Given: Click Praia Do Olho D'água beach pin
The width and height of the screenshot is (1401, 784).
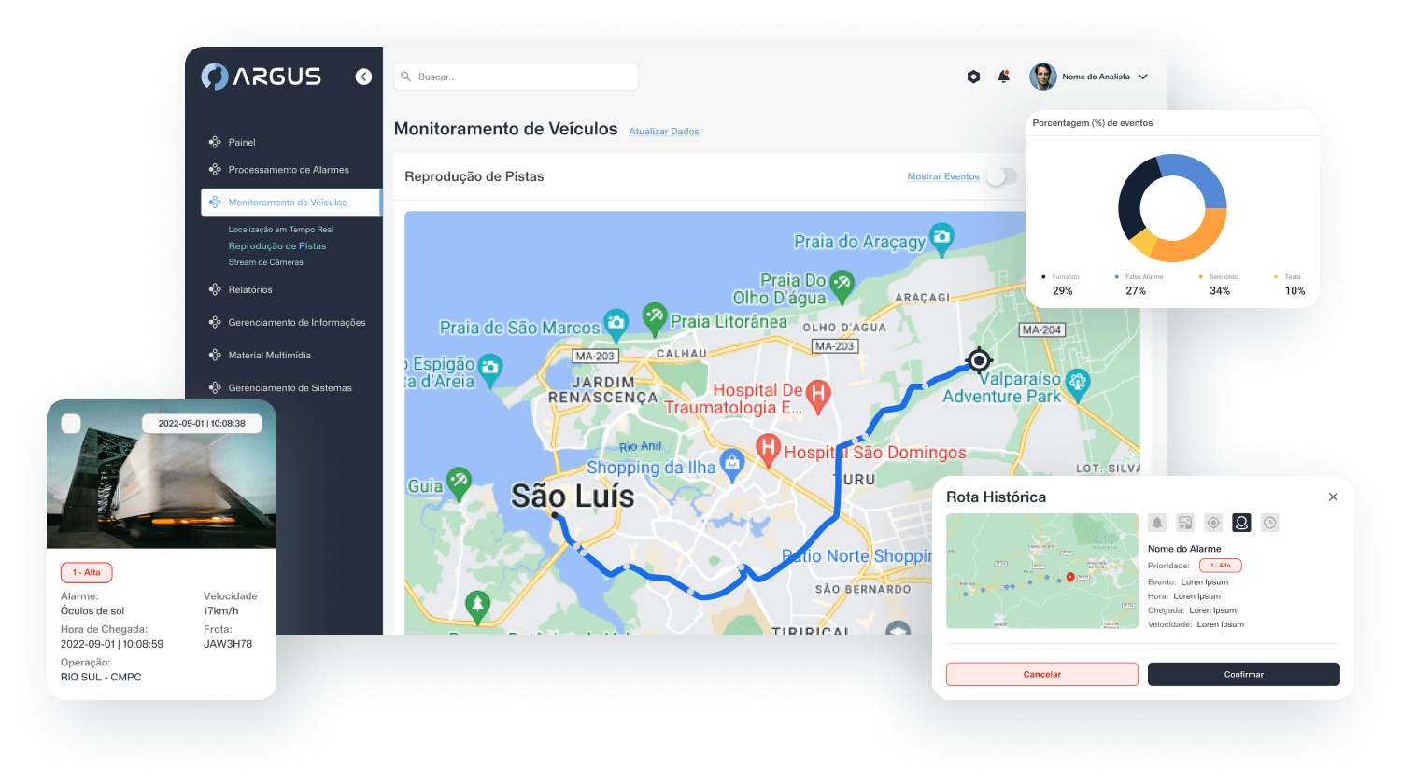Looking at the screenshot, I should coord(842,285).
